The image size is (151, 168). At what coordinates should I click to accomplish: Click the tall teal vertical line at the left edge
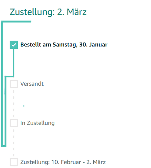[2, 84]
